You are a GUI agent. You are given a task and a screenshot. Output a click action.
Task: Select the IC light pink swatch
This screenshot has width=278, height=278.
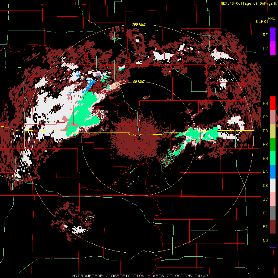click(x=273, y=199)
